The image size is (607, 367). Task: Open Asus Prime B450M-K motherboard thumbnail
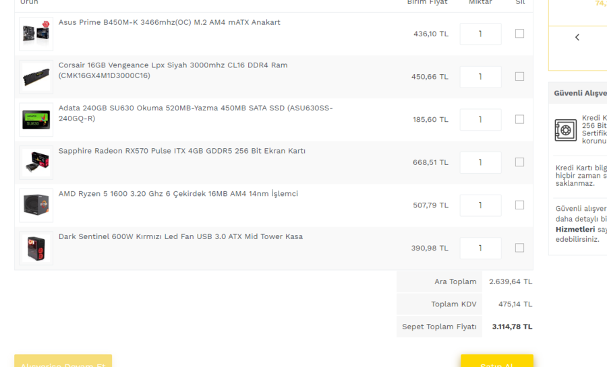click(x=36, y=34)
